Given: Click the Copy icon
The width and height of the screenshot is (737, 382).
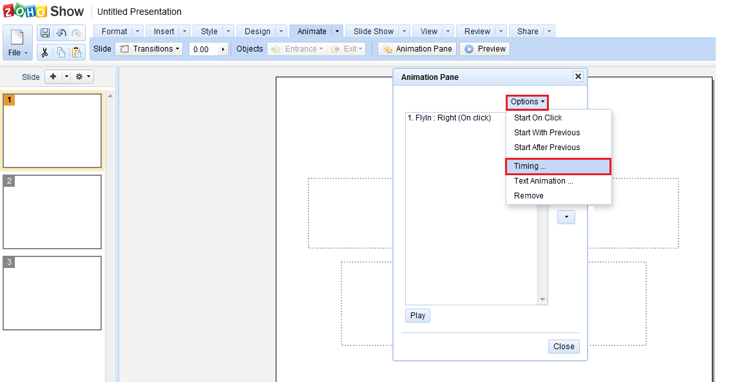Looking at the screenshot, I should pyautogui.click(x=61, y=52).
